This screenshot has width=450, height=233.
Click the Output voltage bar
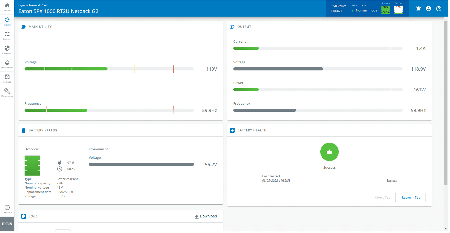[318, 69]
